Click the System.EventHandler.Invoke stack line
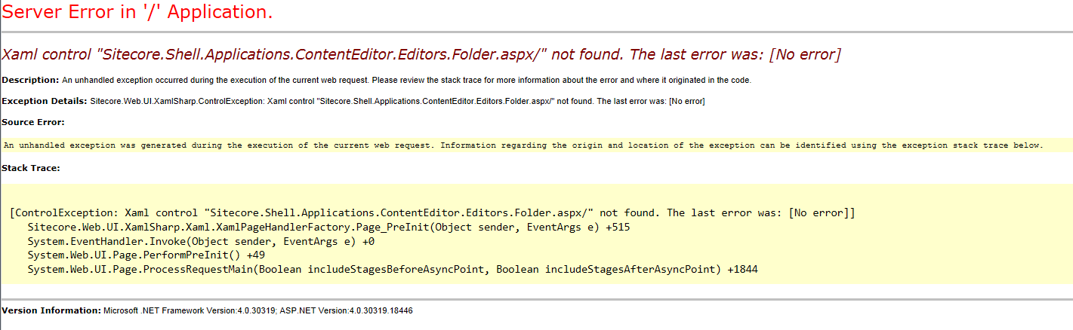The image size is (1073, 330). 201,241
